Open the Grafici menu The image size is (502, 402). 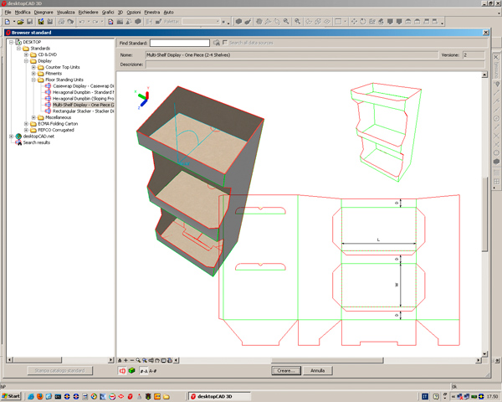coord(108,13)
